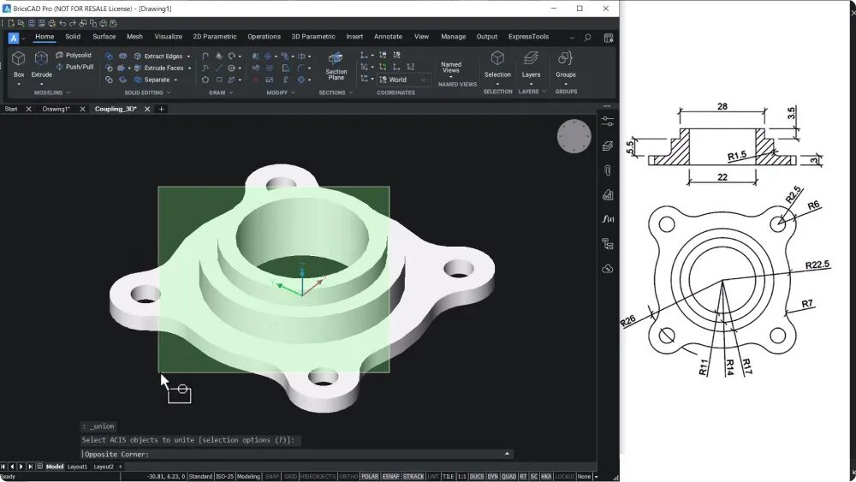Switch to the Drawing1 document tab
This screenshot has height=482, width=856.
pyautogui.click(x=56, y=110)
